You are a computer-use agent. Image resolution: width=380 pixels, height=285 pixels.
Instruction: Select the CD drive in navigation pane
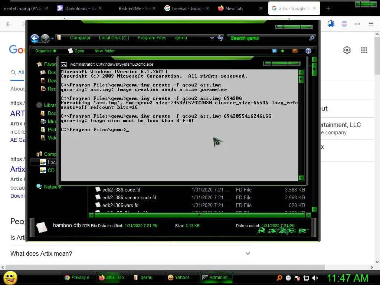point(48,170)
